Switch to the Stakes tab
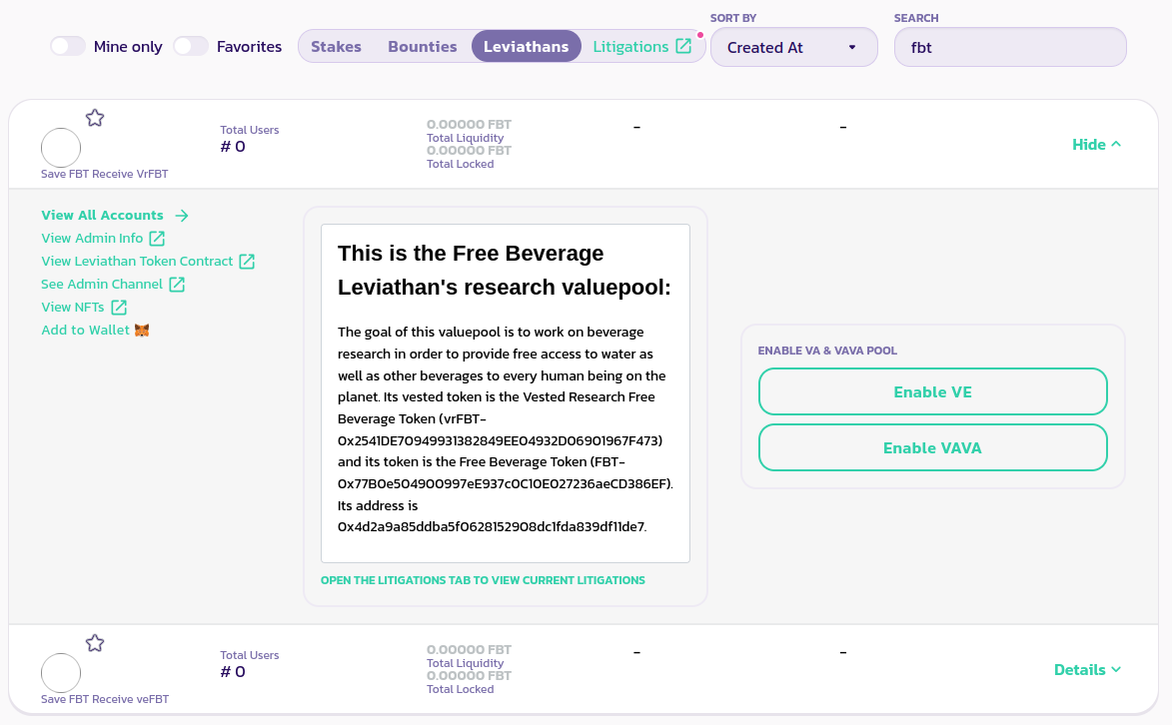Viewport: 1172px width, 725px height. (336, 47)
